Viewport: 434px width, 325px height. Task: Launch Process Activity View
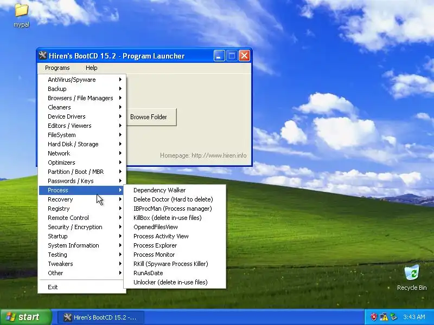[x=175, y=236]
